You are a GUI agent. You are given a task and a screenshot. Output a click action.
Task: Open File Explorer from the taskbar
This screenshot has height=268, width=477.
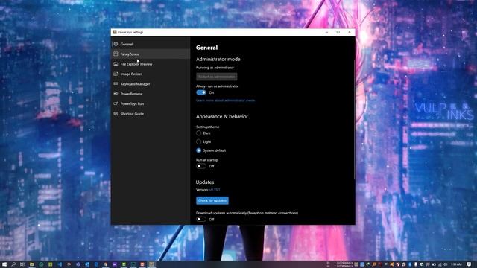coord(31,264)
